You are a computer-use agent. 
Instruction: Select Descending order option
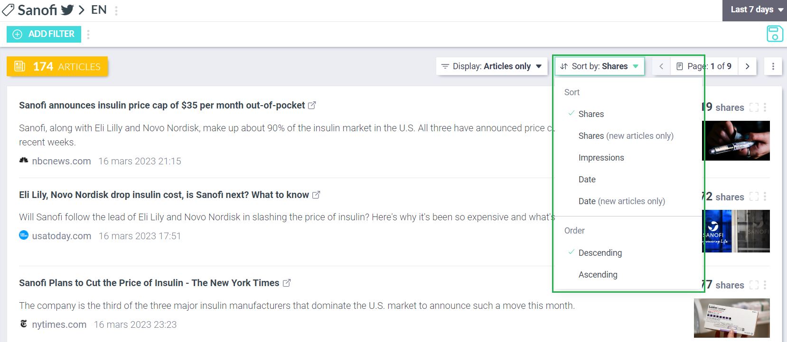coord(600,253)
